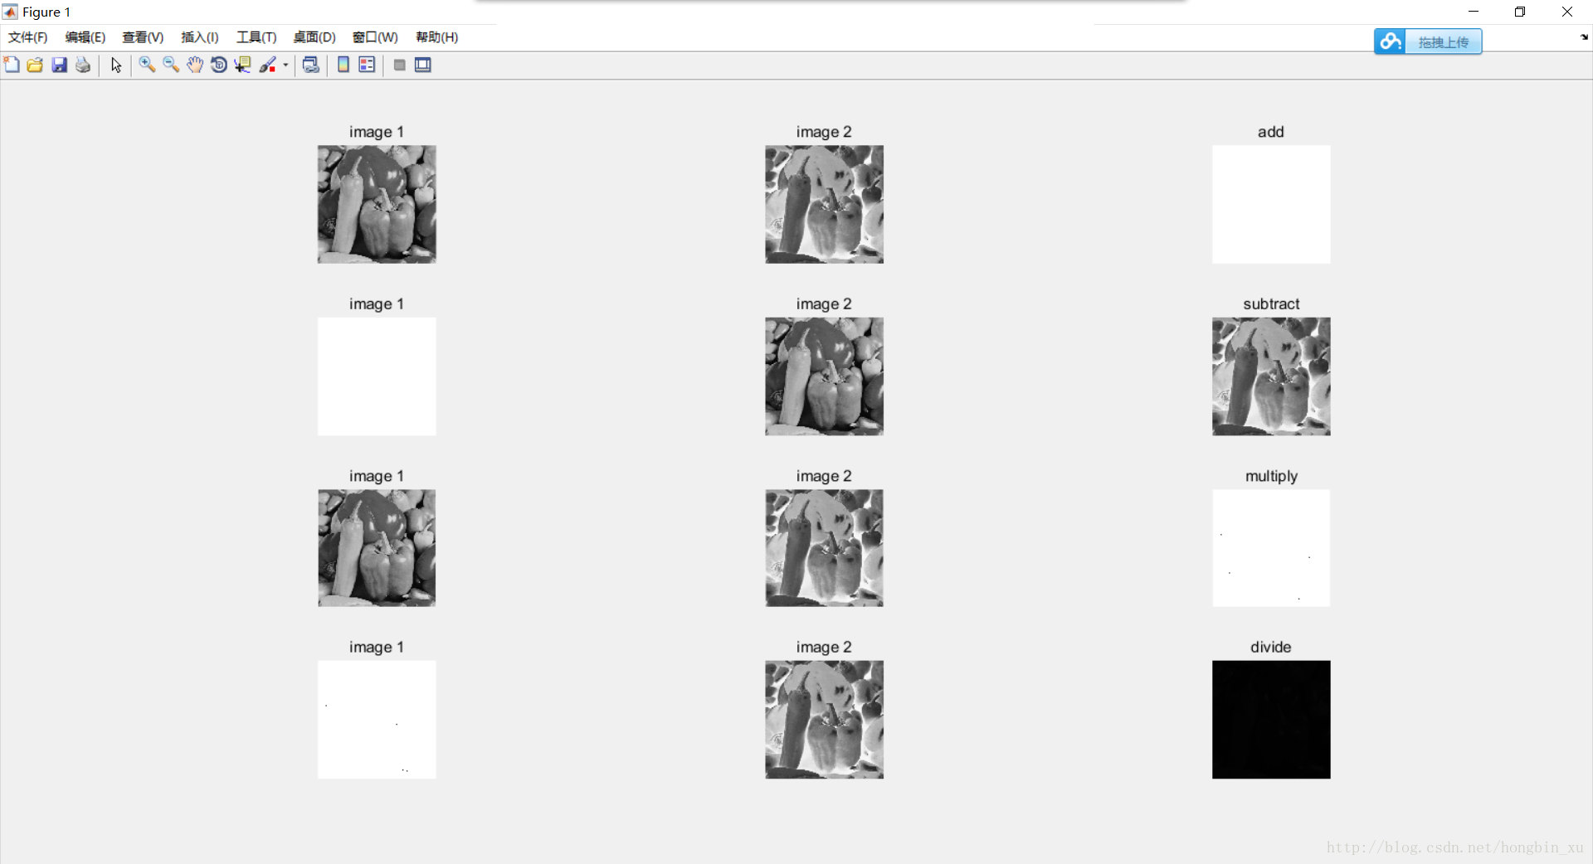The image size is (1593, 864).
Task: Show plot tools and dock figure
Action: 423,65
